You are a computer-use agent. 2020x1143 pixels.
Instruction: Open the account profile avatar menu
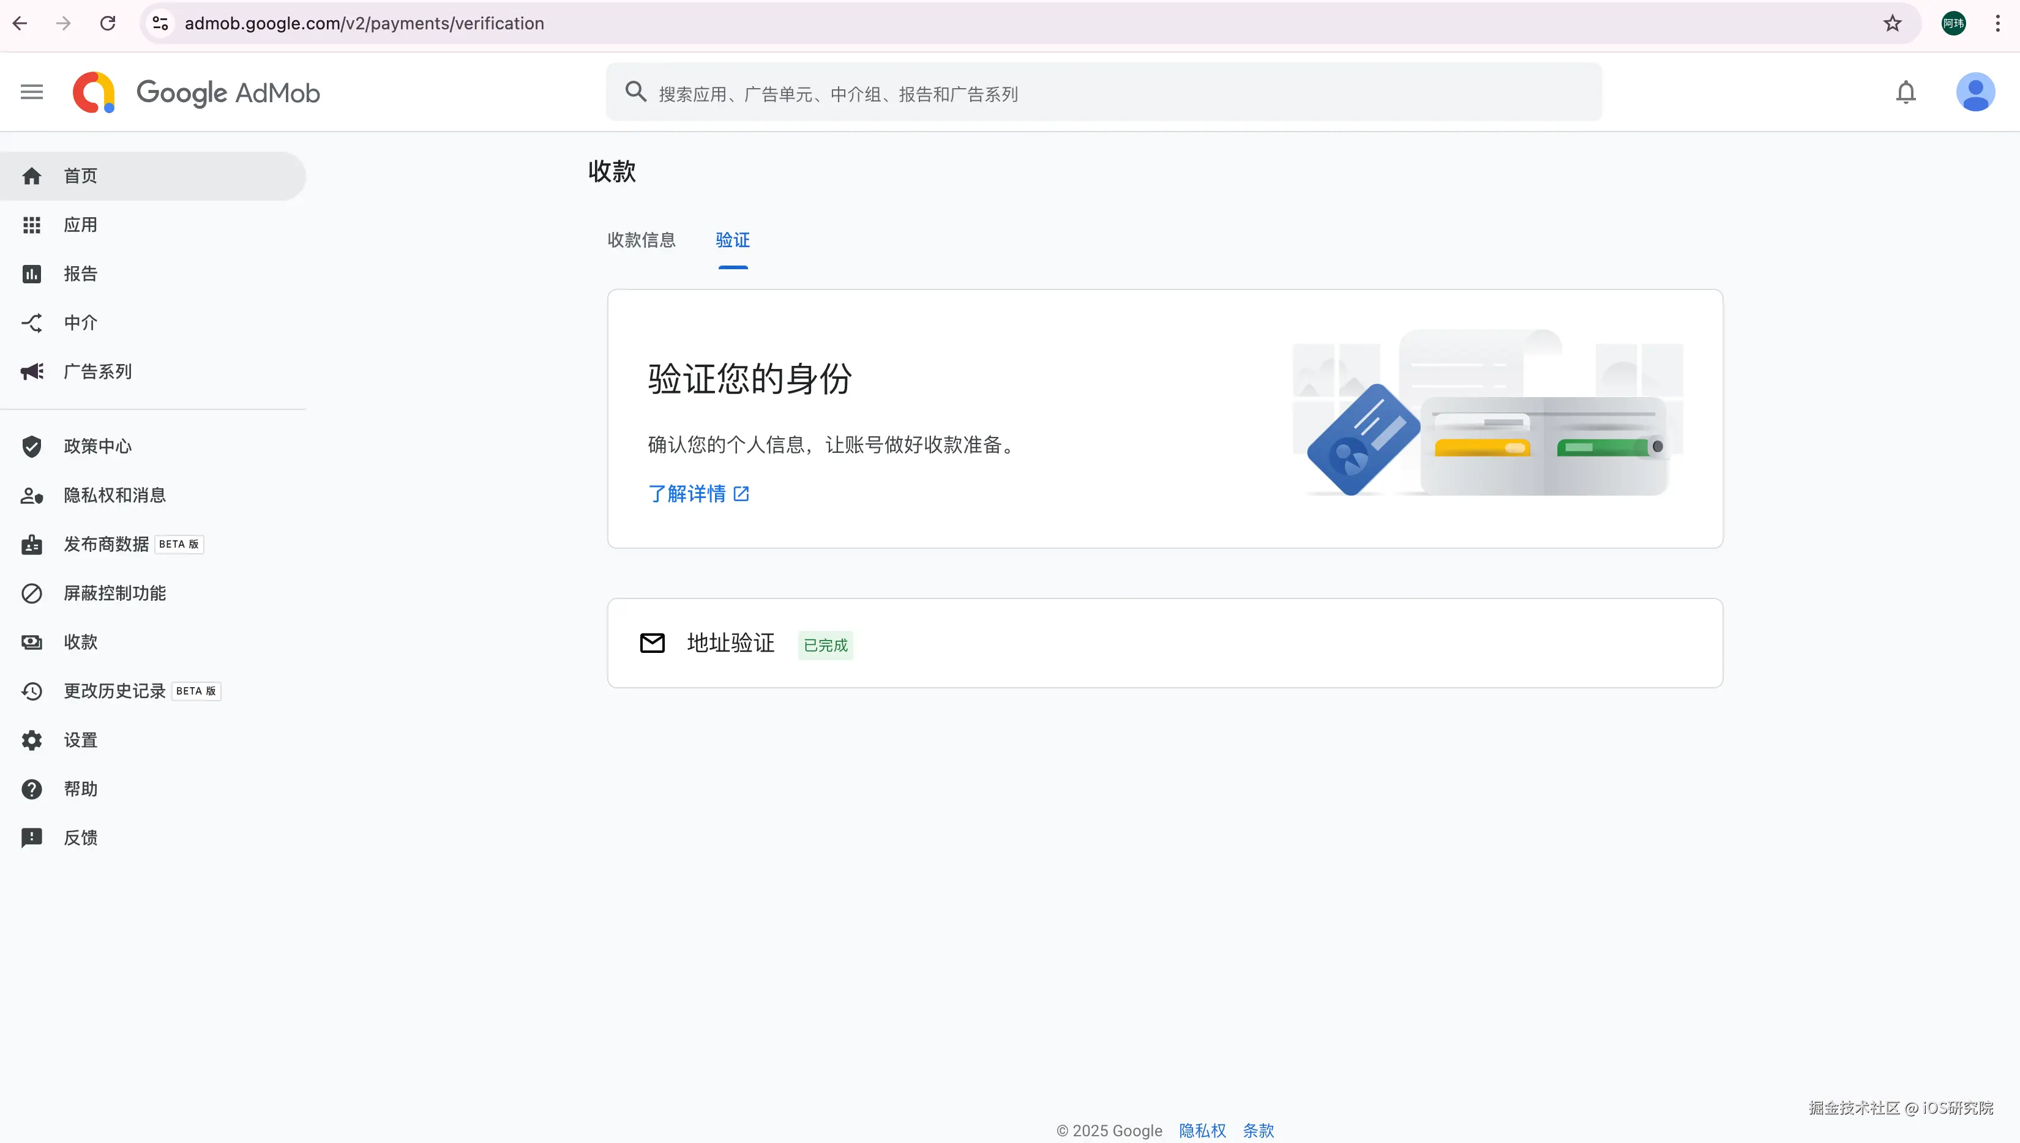coord(1976,92)
